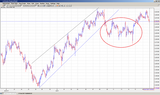This screenshot has width=160, height=95.
Task: Open the Settings menu
Action: (x=53, y=4)
